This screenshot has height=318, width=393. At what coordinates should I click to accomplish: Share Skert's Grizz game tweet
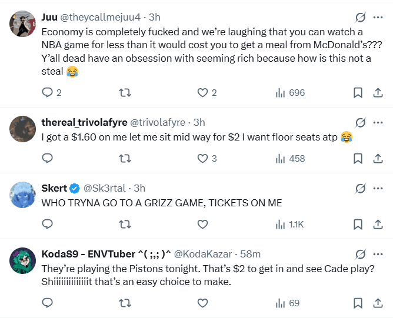pos(377,224)
